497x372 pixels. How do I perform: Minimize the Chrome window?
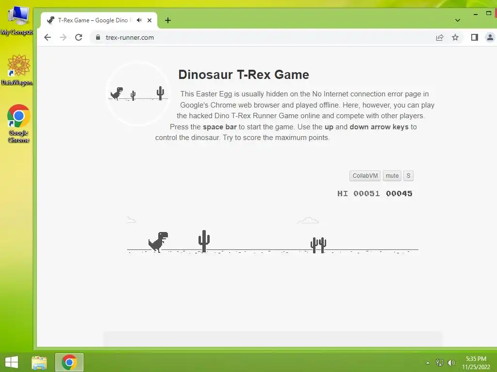click(x=476, y=14)
